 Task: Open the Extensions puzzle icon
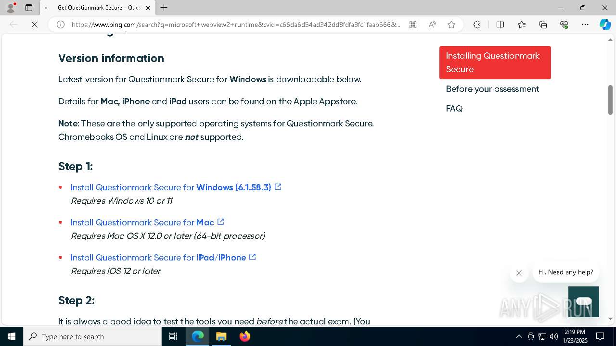pyautogui.click(x=477, y=25)
